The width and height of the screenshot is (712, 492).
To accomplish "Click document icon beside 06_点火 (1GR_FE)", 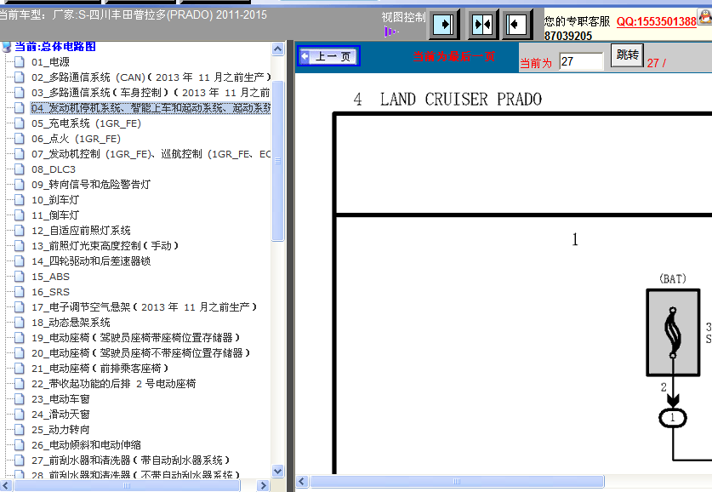I will tap(19, 139).
